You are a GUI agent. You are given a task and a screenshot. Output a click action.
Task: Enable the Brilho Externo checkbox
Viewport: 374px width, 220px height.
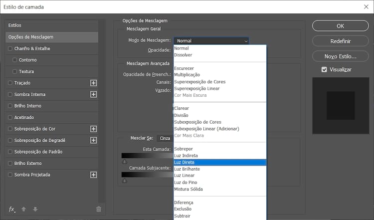(x=10, y=163)
